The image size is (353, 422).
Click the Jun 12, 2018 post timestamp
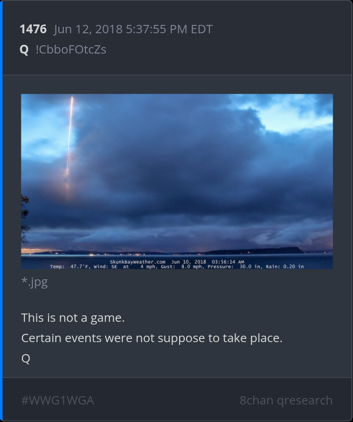point(133,29)
